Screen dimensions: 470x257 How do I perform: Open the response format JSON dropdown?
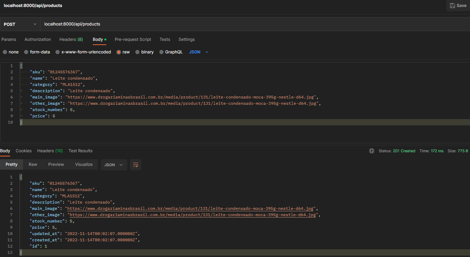[x=114, y=164]
